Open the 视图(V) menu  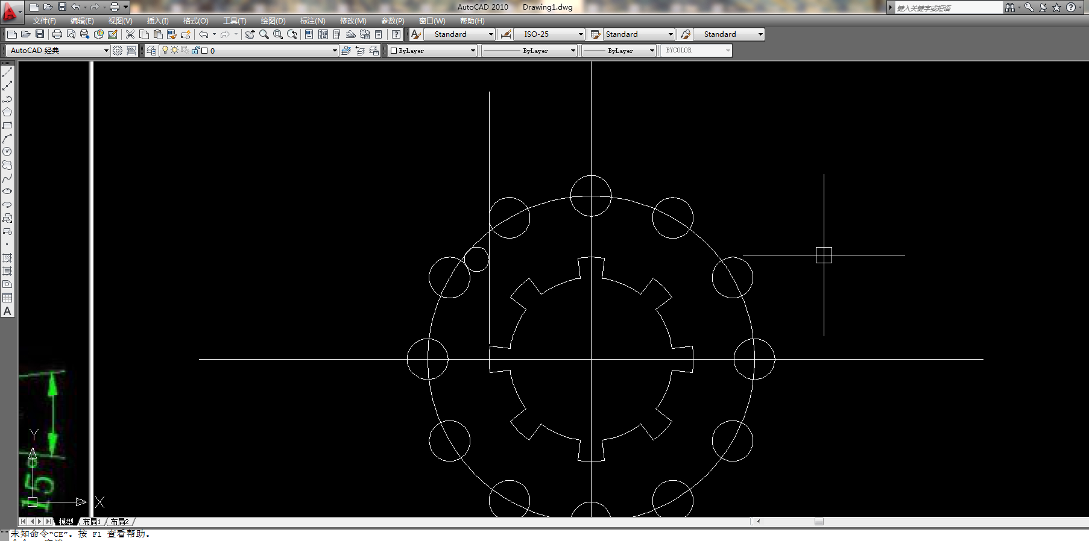pyautogui.click(x=120, y=21)
